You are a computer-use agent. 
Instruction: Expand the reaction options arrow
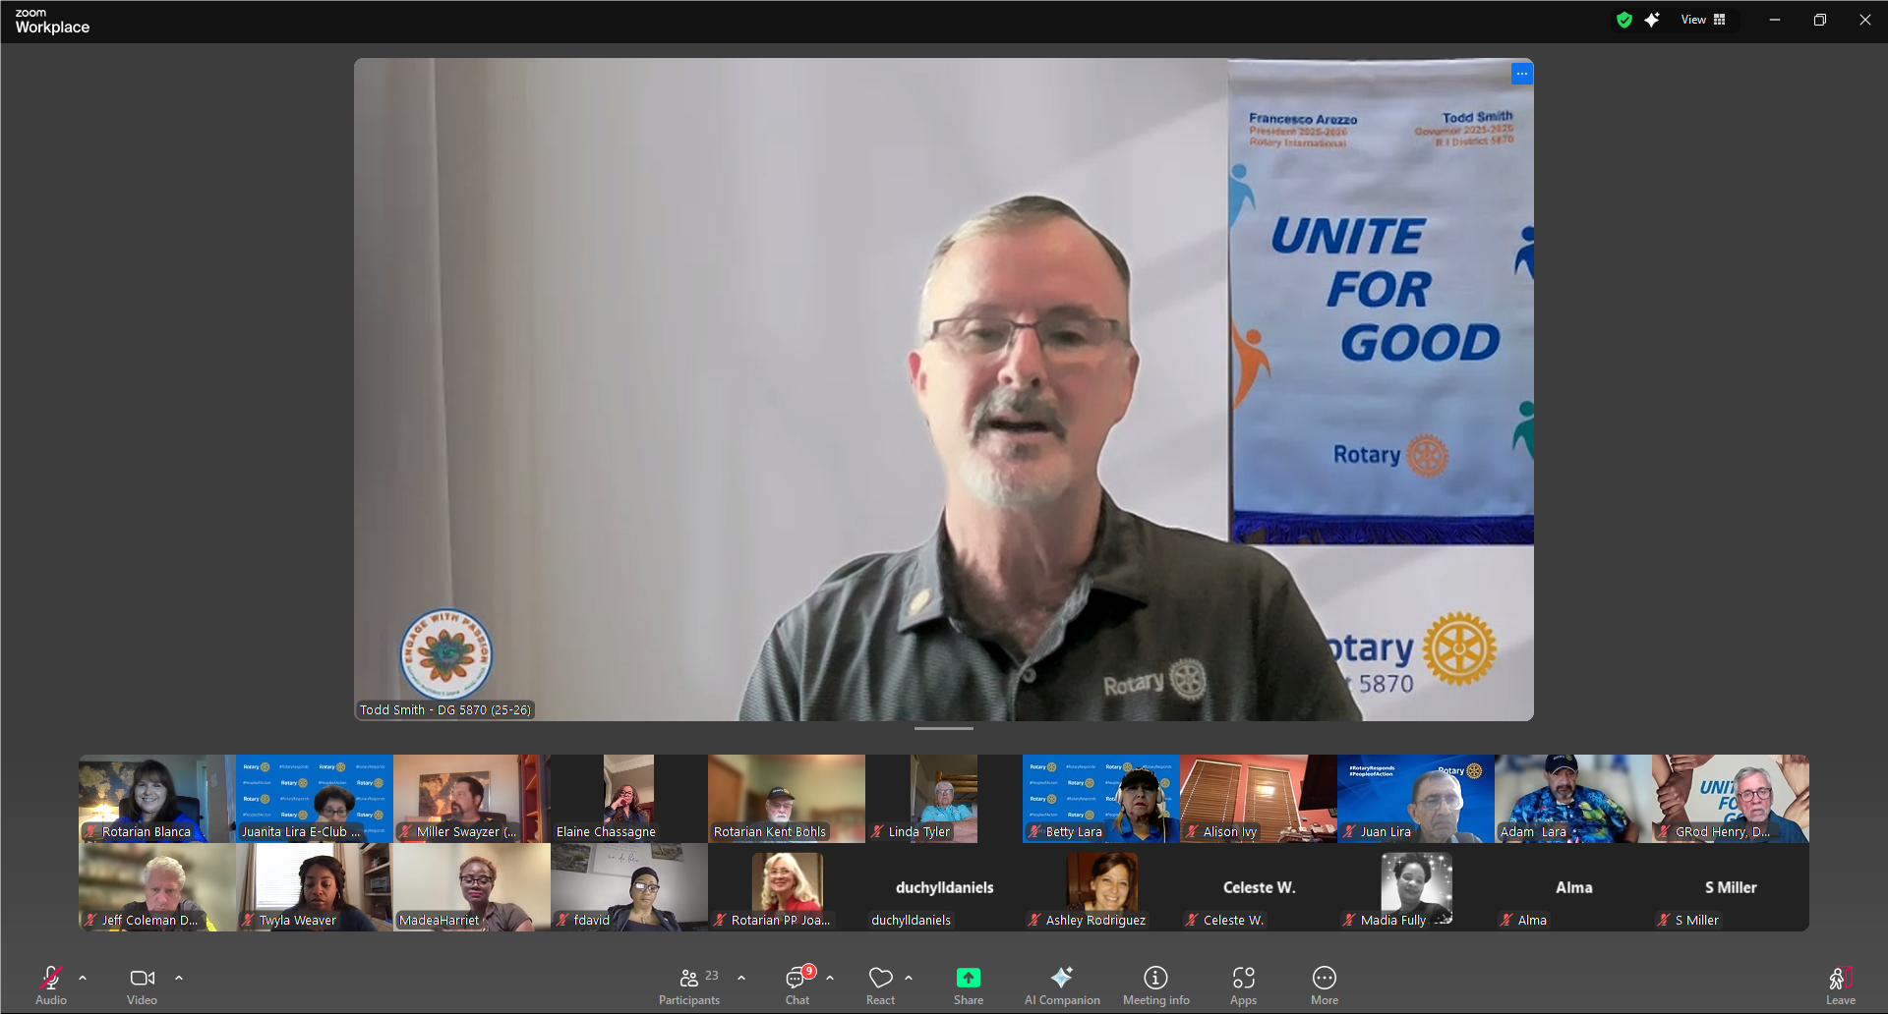(x=909, y=978)
